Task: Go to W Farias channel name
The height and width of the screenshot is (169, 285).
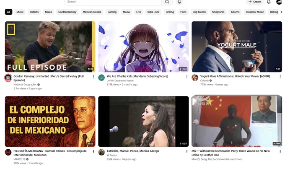Action: [x=112, y=155]
